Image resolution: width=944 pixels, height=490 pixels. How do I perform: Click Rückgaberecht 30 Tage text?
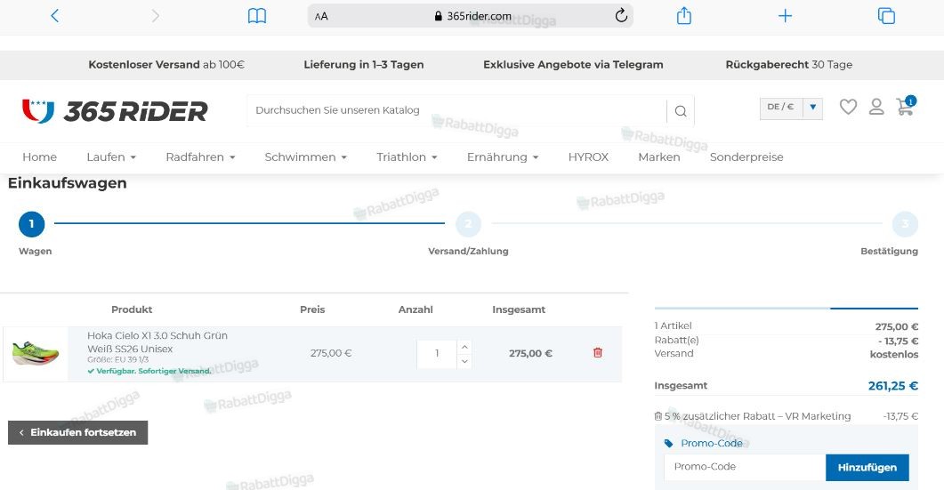[788, 64]
